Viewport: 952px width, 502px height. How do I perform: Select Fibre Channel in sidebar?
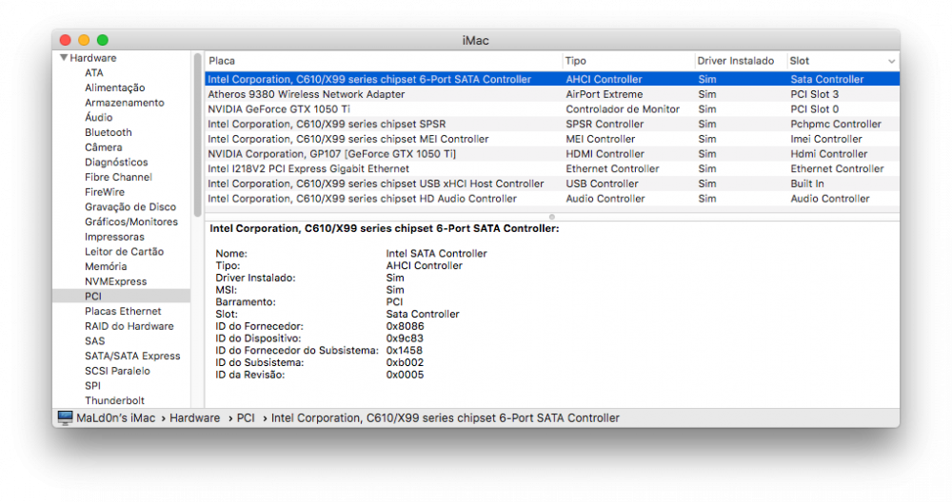118,177
